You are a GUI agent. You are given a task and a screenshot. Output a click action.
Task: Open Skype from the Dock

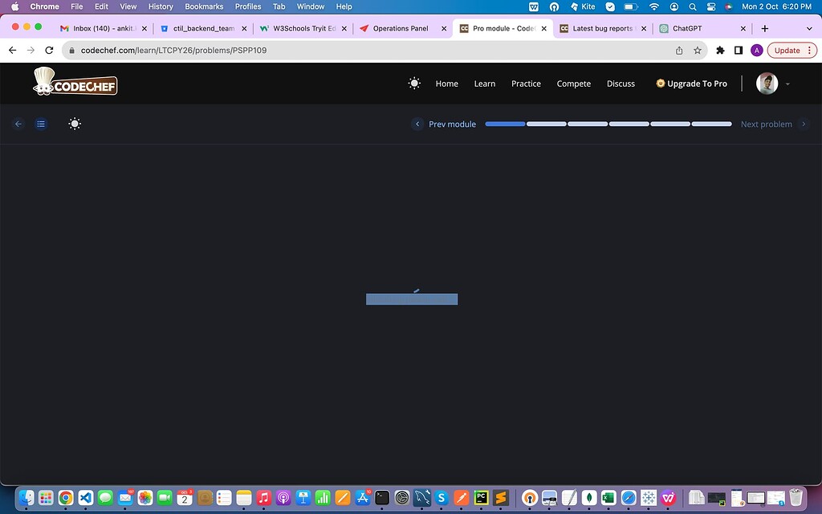point(441,498)
